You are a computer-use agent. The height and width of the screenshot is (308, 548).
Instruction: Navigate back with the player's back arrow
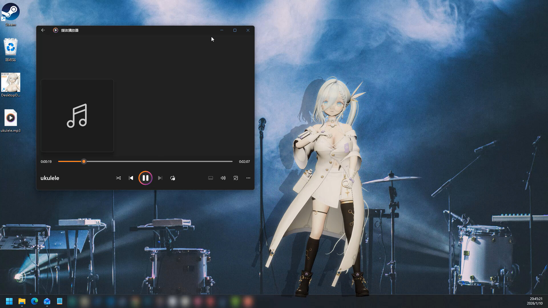tap(43, 30)
